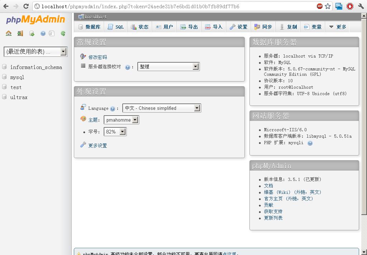Reload navigation frame with green arrow icon
The width and height of the screenshot is (367, 255).
(63, 33)
